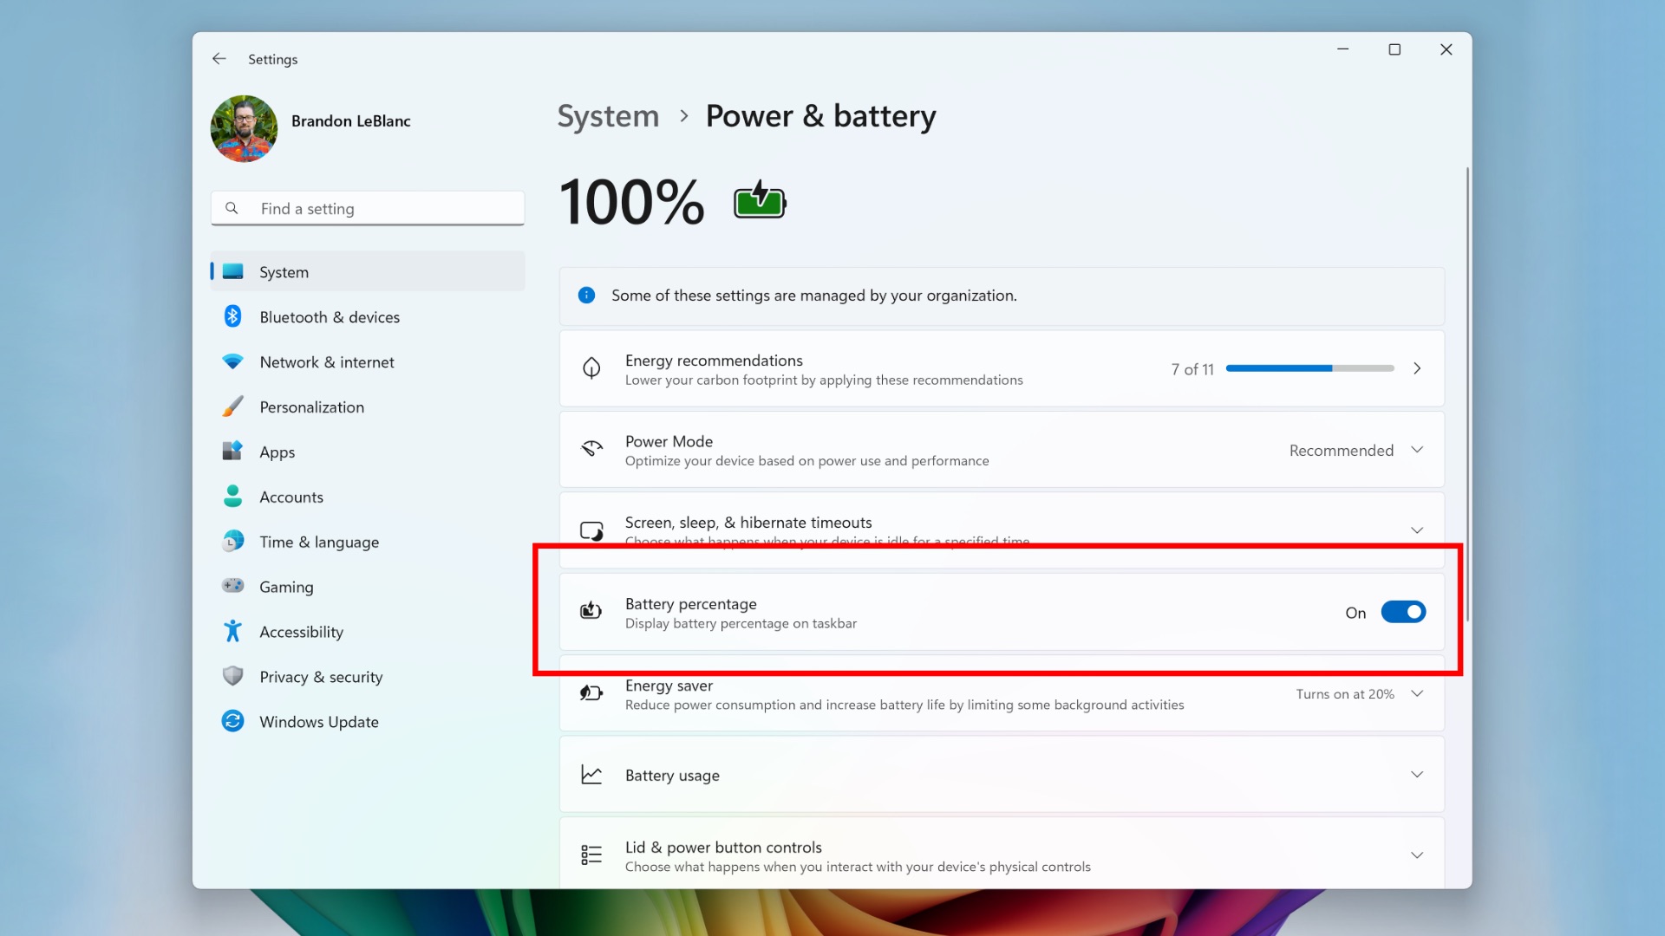Open Time & language label
The height and width of the screenshot is (936, 1665).
318,543
